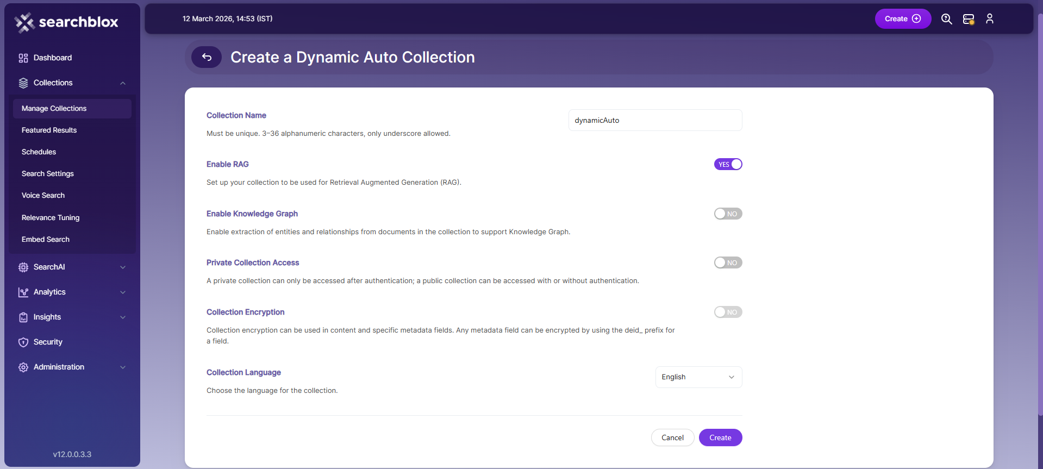1043x469 pixels.
Task: Click the Collection Encryption label
Action: tap(246, 312)
